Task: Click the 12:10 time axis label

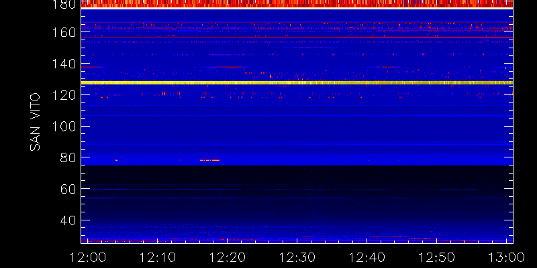Action: (x=157, y=257)
